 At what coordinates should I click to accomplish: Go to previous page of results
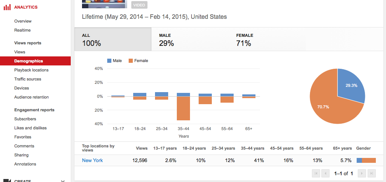[326, 173]
